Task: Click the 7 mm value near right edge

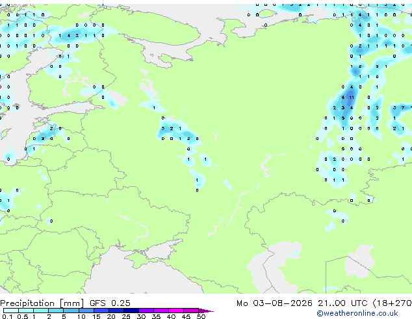Action: [402, 107]
